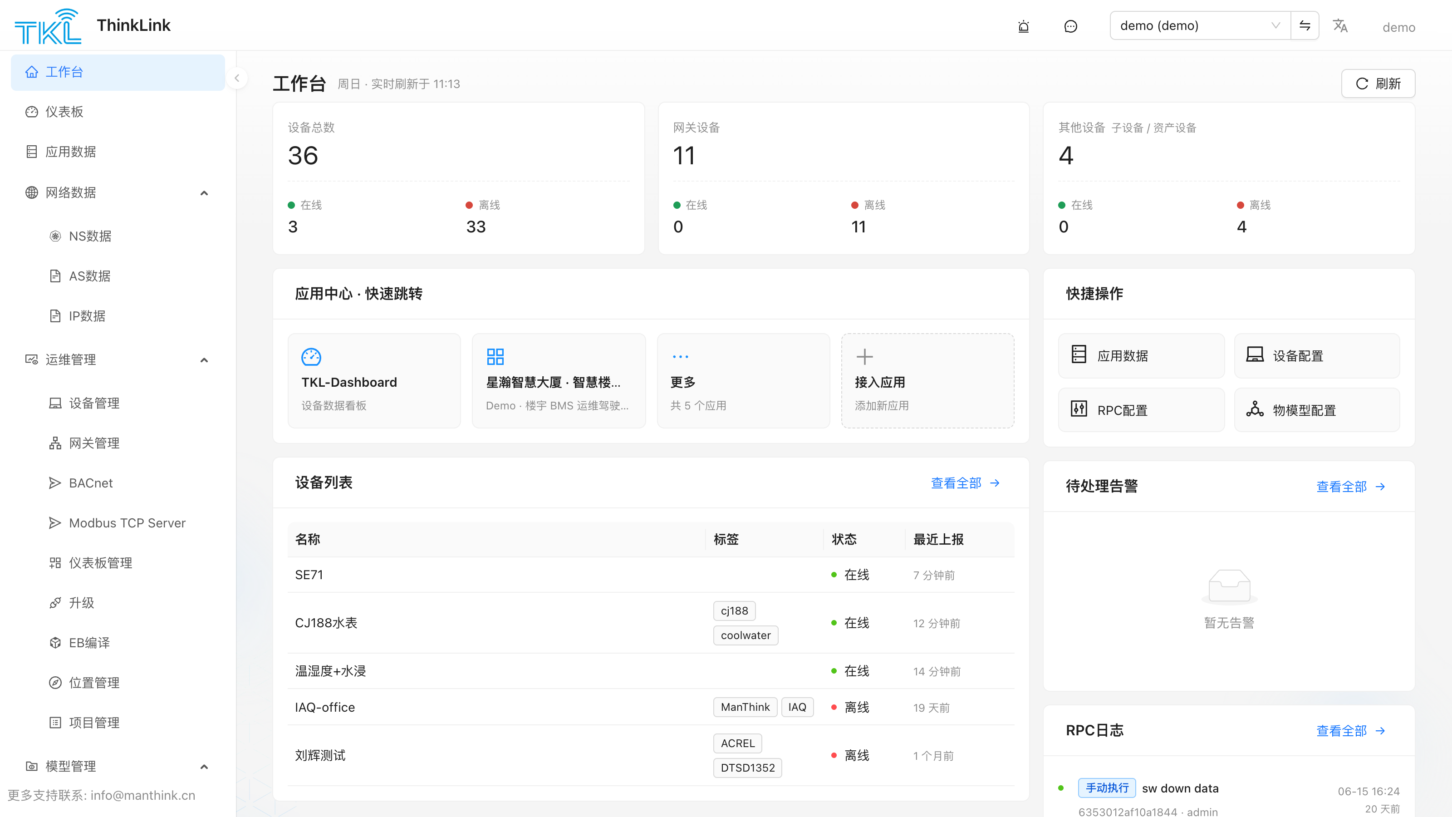This screenshot has width=1452, height=817.
Task: Click info@manthink.cn support contact text
Action: (142, 795)
